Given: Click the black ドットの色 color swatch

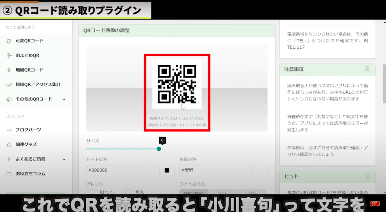Looking at the screenshot, I should (x=167, y=170).
